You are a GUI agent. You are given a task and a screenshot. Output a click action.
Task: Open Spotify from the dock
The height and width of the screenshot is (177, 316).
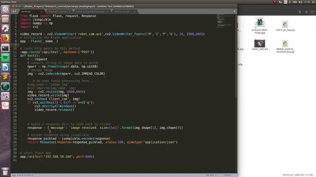(5, 58)
